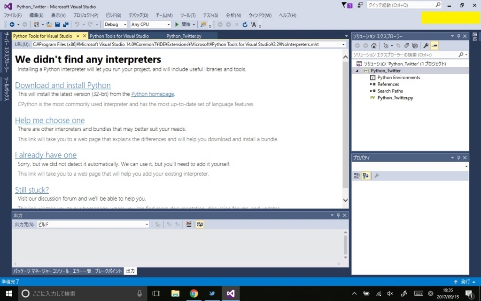Toggle Word Wrap in Output panel

tap(200, 224)
